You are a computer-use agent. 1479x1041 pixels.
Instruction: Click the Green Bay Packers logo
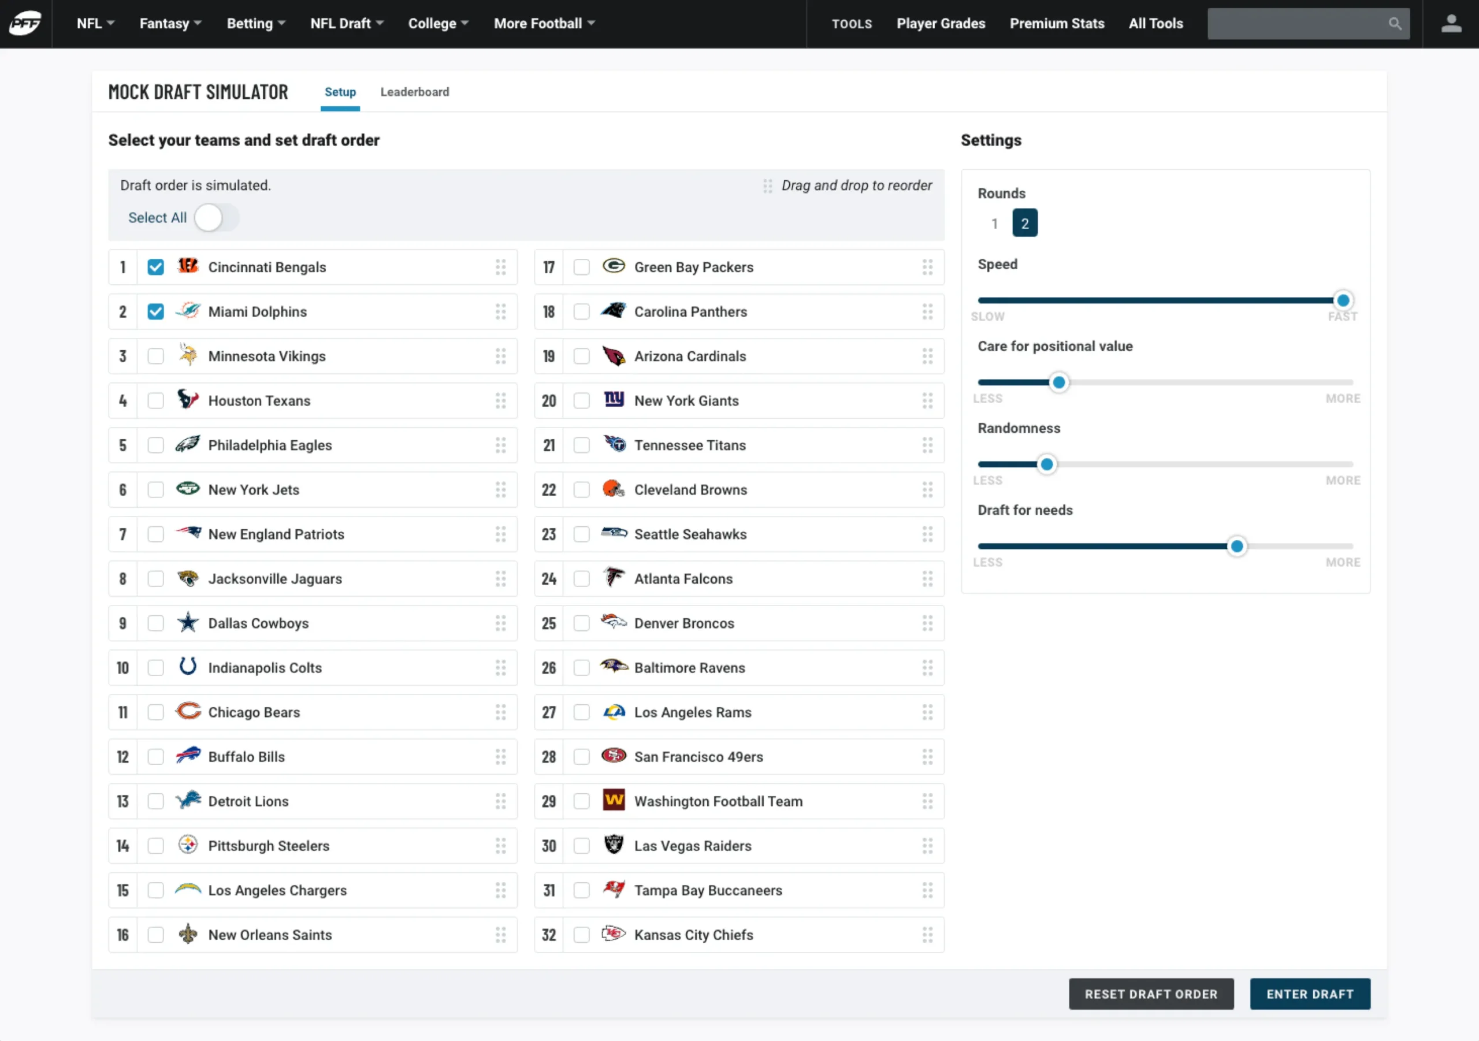(614, 266)
